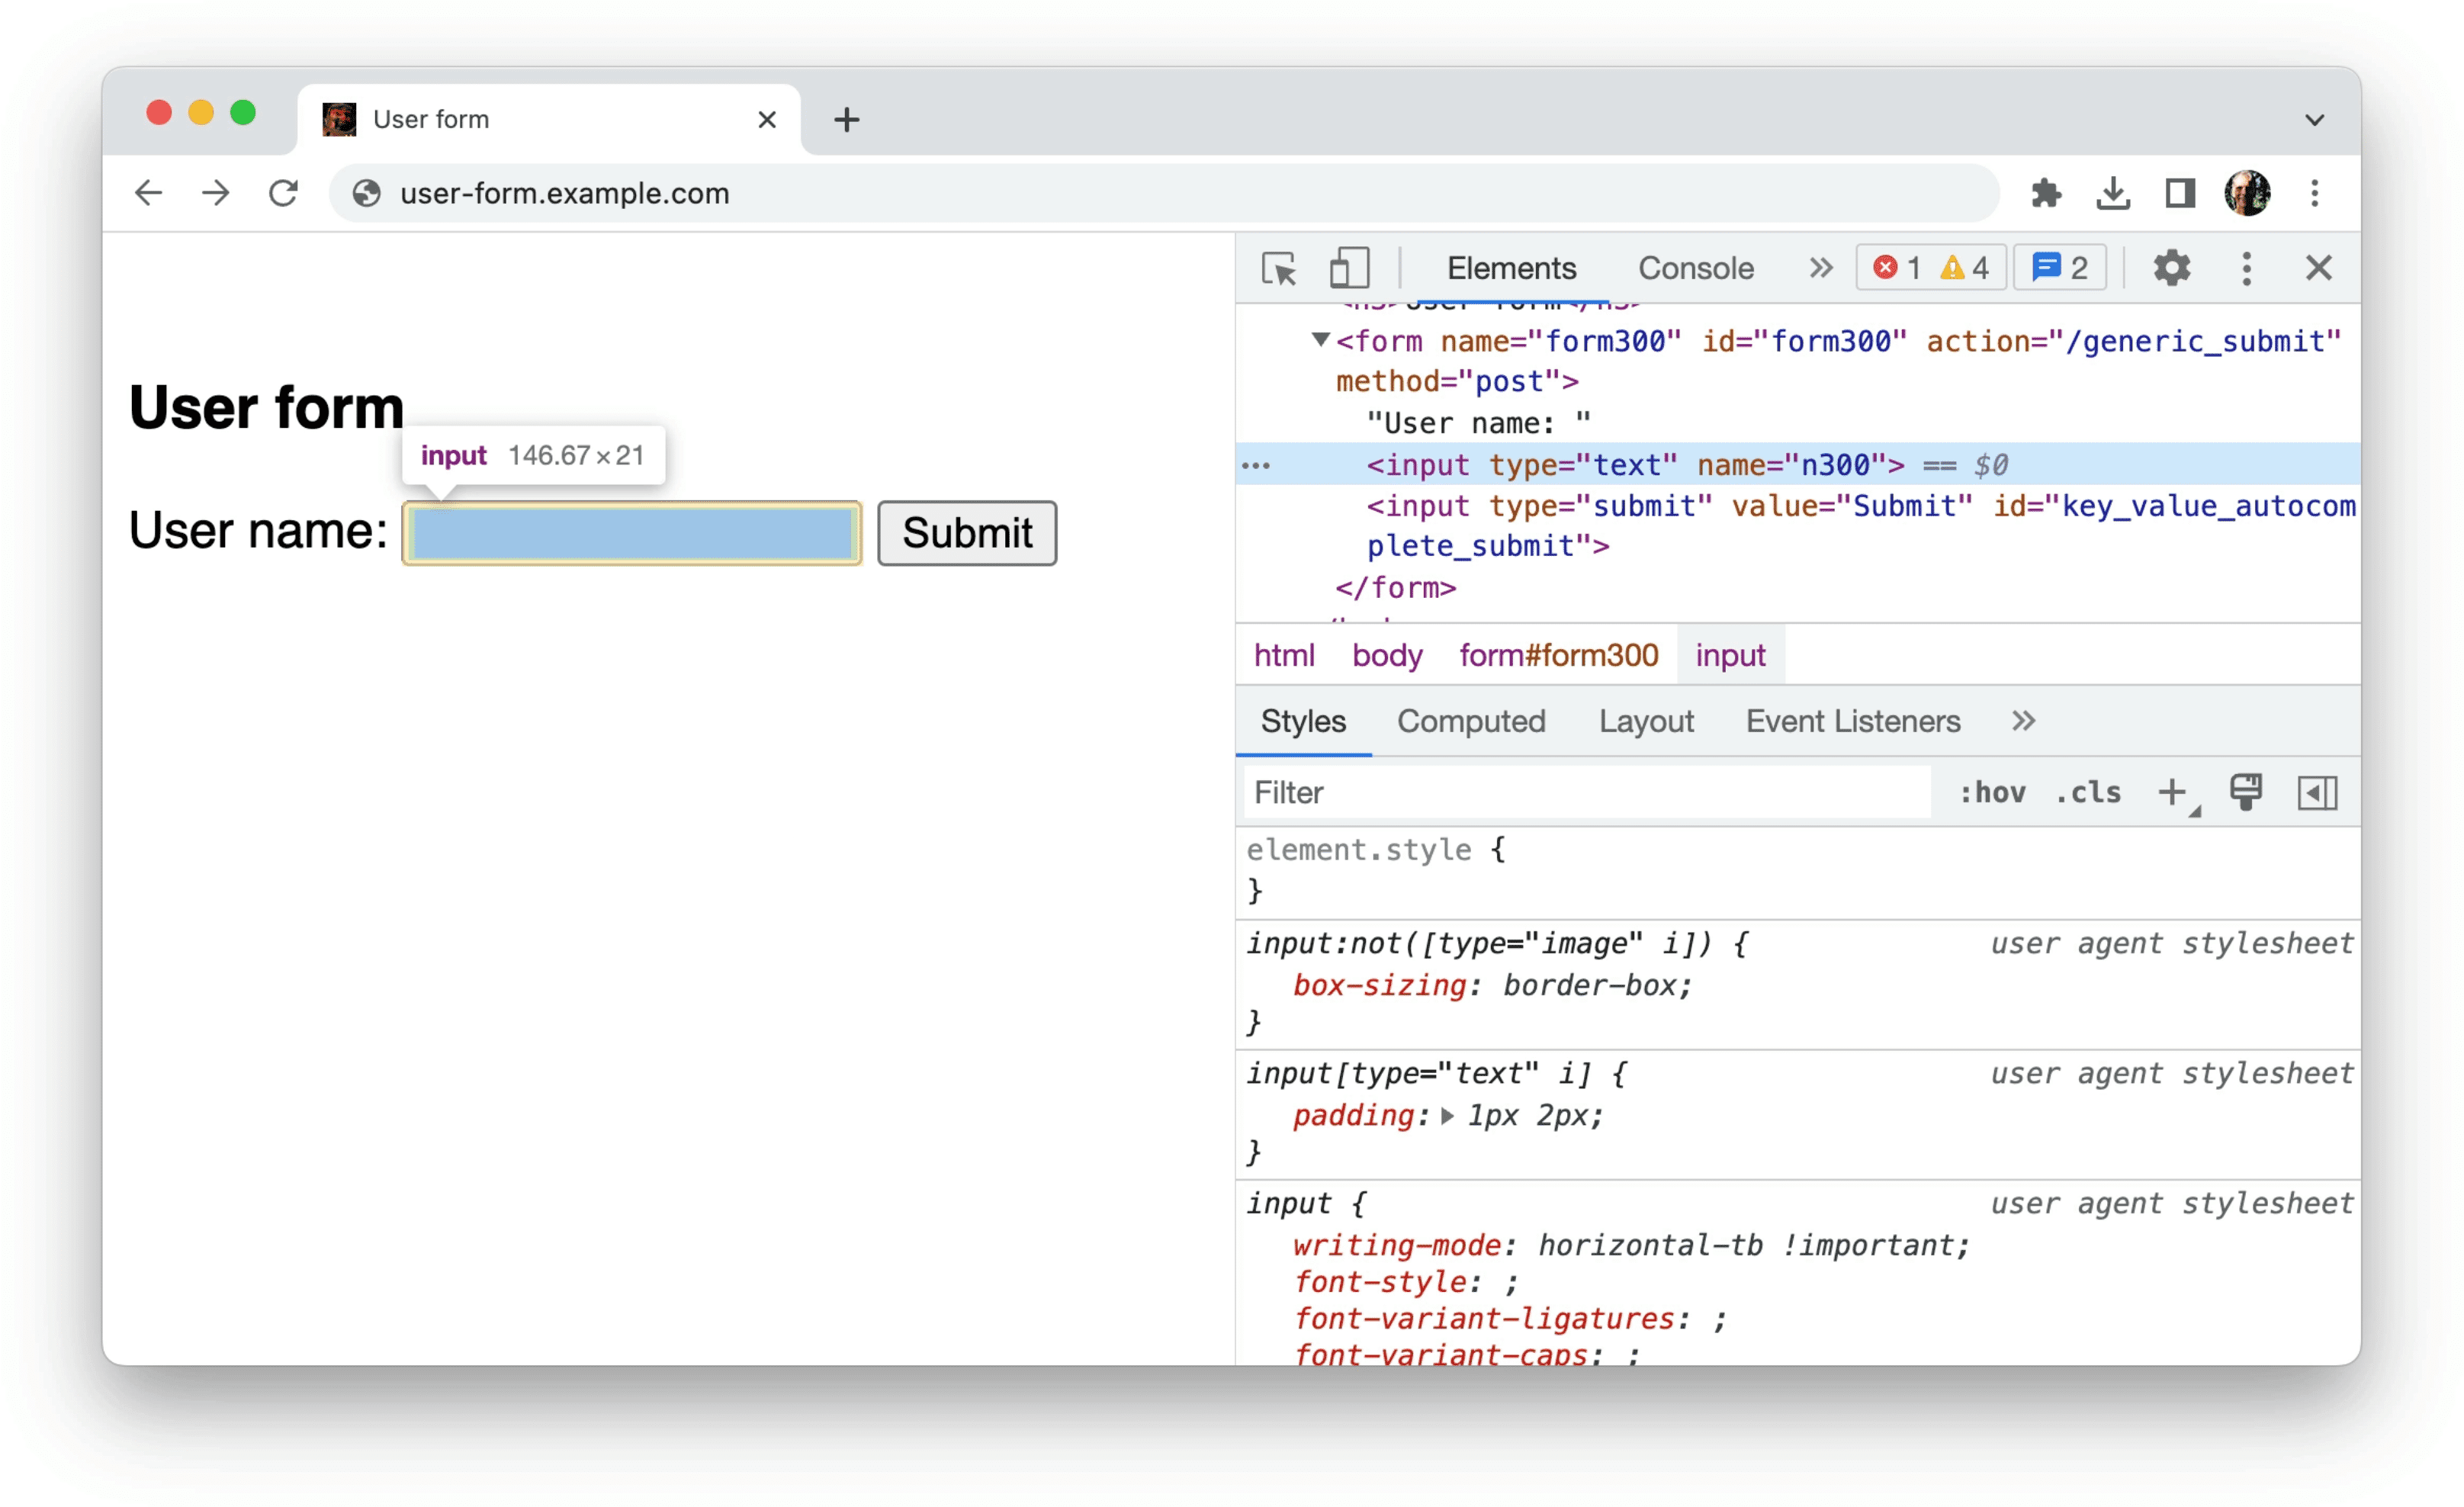
Task: Click the Elements panel tab
Action: pos(1511,268)
